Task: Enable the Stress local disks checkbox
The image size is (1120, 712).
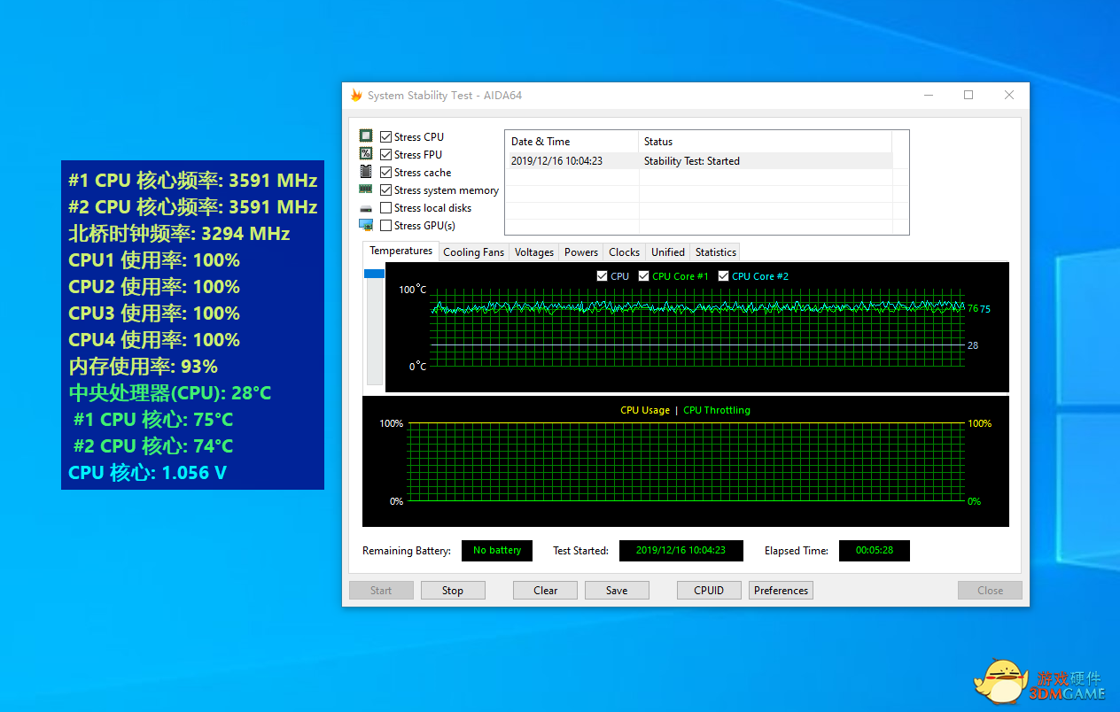Action: [x=386, y=208]
